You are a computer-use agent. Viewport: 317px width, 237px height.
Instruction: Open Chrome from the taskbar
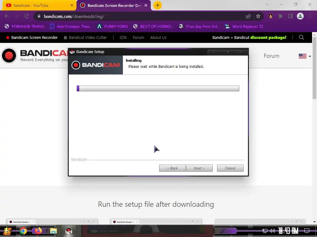coord(23,231)
